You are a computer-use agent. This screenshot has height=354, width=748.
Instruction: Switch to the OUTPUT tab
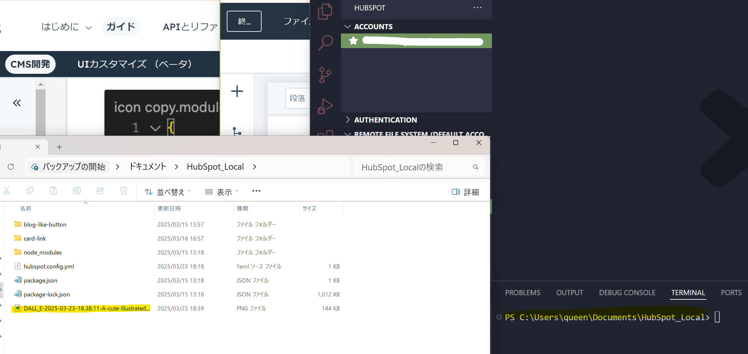pos(569,292)
